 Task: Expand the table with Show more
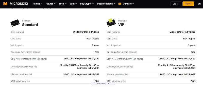click(x=103, y=84)
